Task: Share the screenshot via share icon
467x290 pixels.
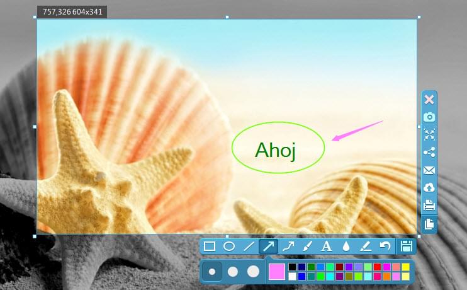Action: 429,152
